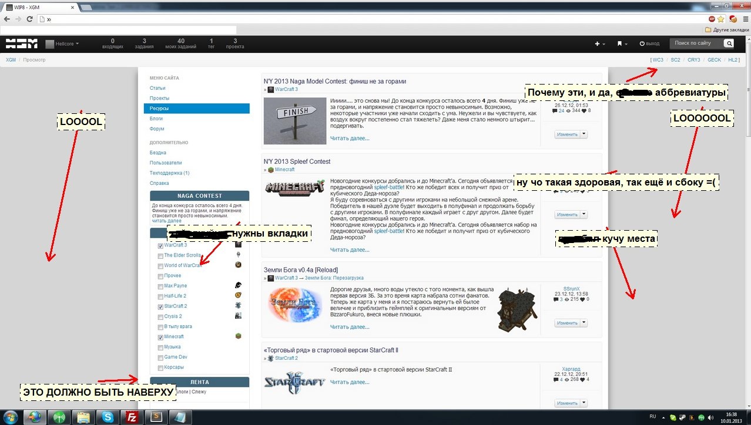Click the HL2 shortcut link
The image size is (751, 425).
click(732, 60)
